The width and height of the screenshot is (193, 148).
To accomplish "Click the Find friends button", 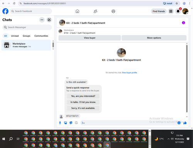I will [159, 11].
